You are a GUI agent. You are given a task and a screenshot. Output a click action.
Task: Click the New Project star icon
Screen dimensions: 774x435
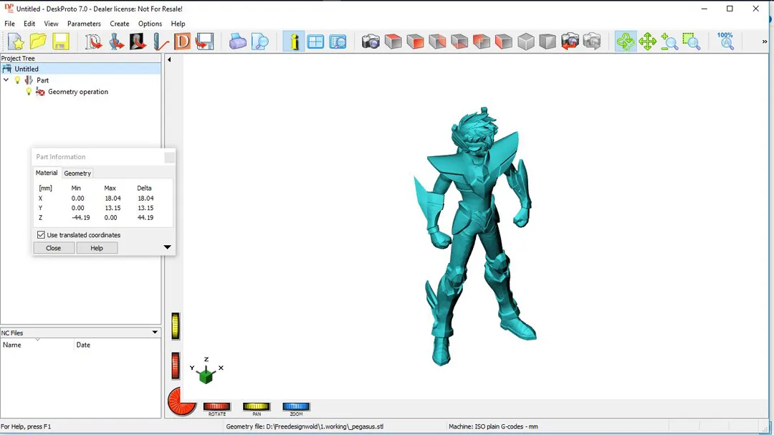16,42
